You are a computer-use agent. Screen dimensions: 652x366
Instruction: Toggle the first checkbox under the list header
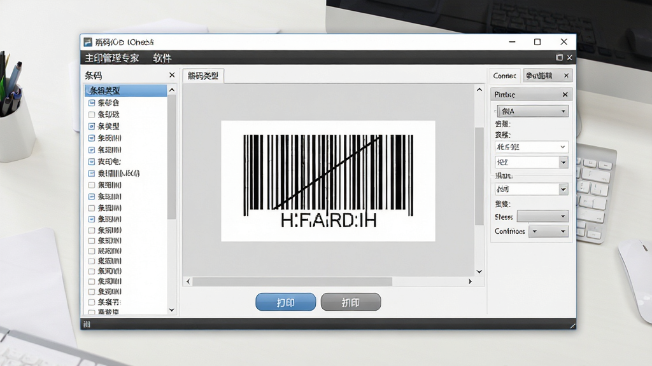92,102
